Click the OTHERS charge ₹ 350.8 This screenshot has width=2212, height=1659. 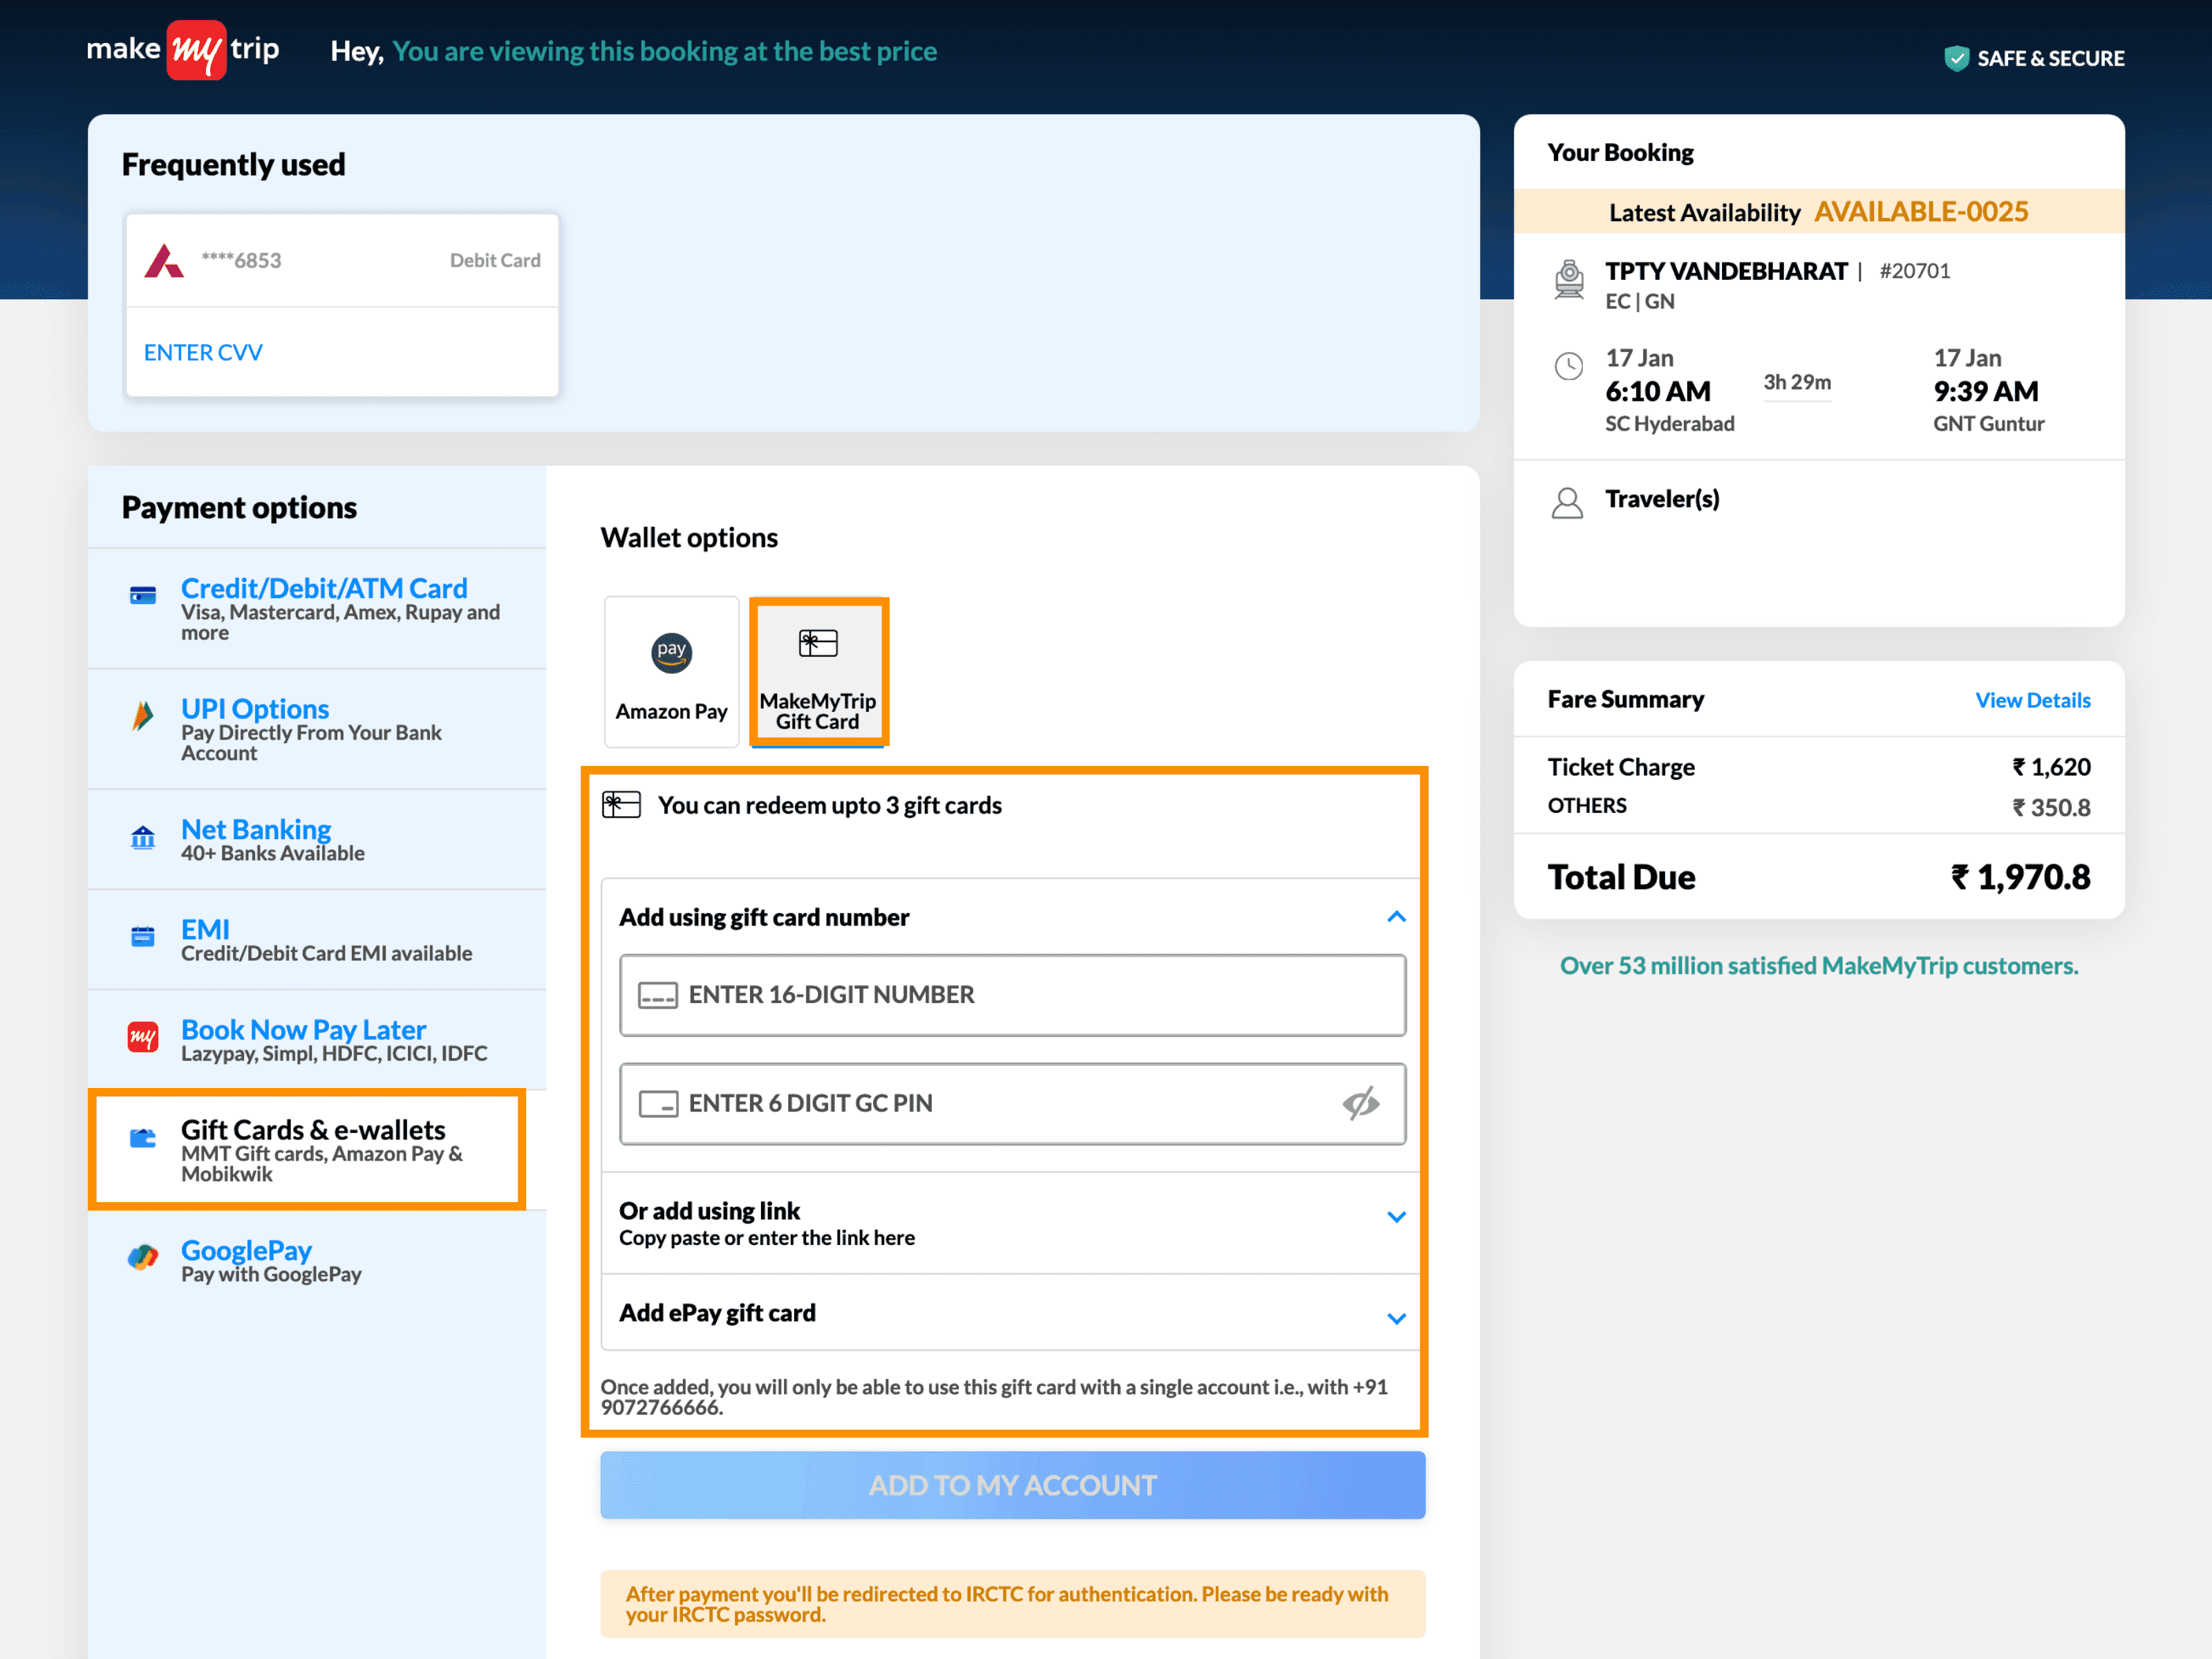pos(2051,807)
